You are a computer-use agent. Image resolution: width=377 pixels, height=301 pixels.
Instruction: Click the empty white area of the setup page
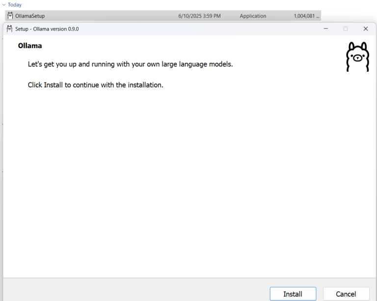pos(187,187)
